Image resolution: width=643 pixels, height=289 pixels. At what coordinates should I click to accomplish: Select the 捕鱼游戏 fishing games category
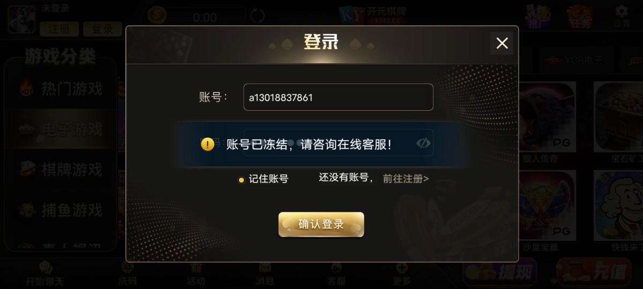pyautogui.click(x=61, y=209)
